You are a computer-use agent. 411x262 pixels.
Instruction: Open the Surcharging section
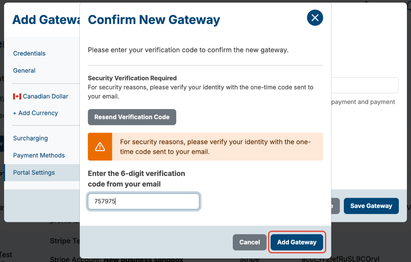30,138
